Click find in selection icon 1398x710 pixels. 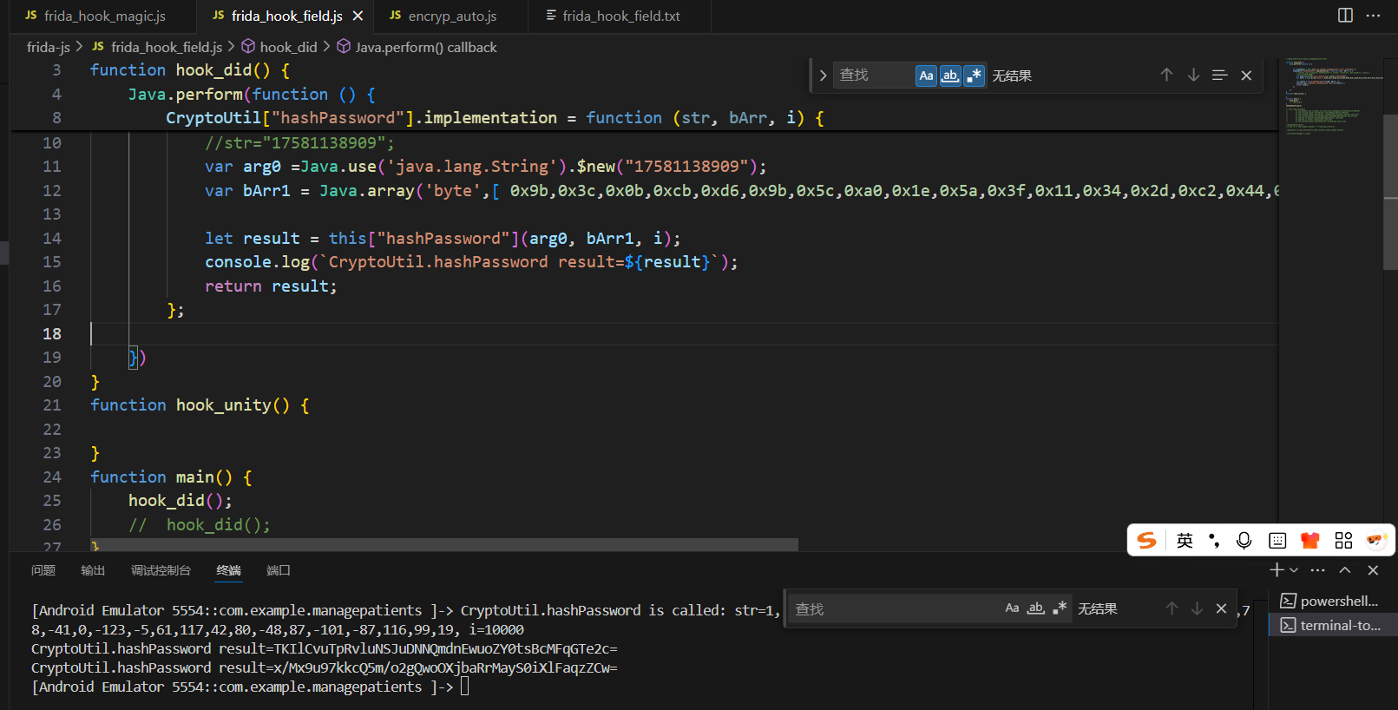(1219, 76)
